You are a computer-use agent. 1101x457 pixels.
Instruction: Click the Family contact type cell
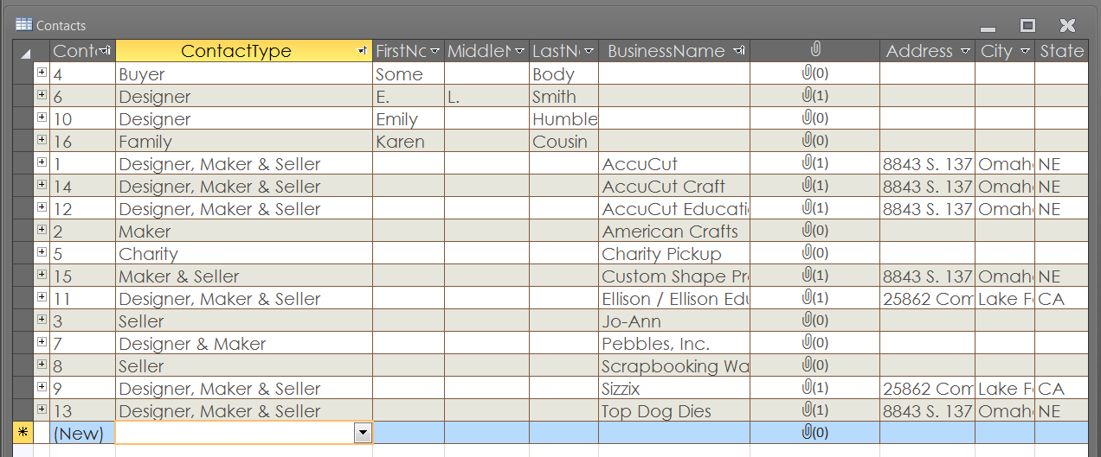[244, 142]
